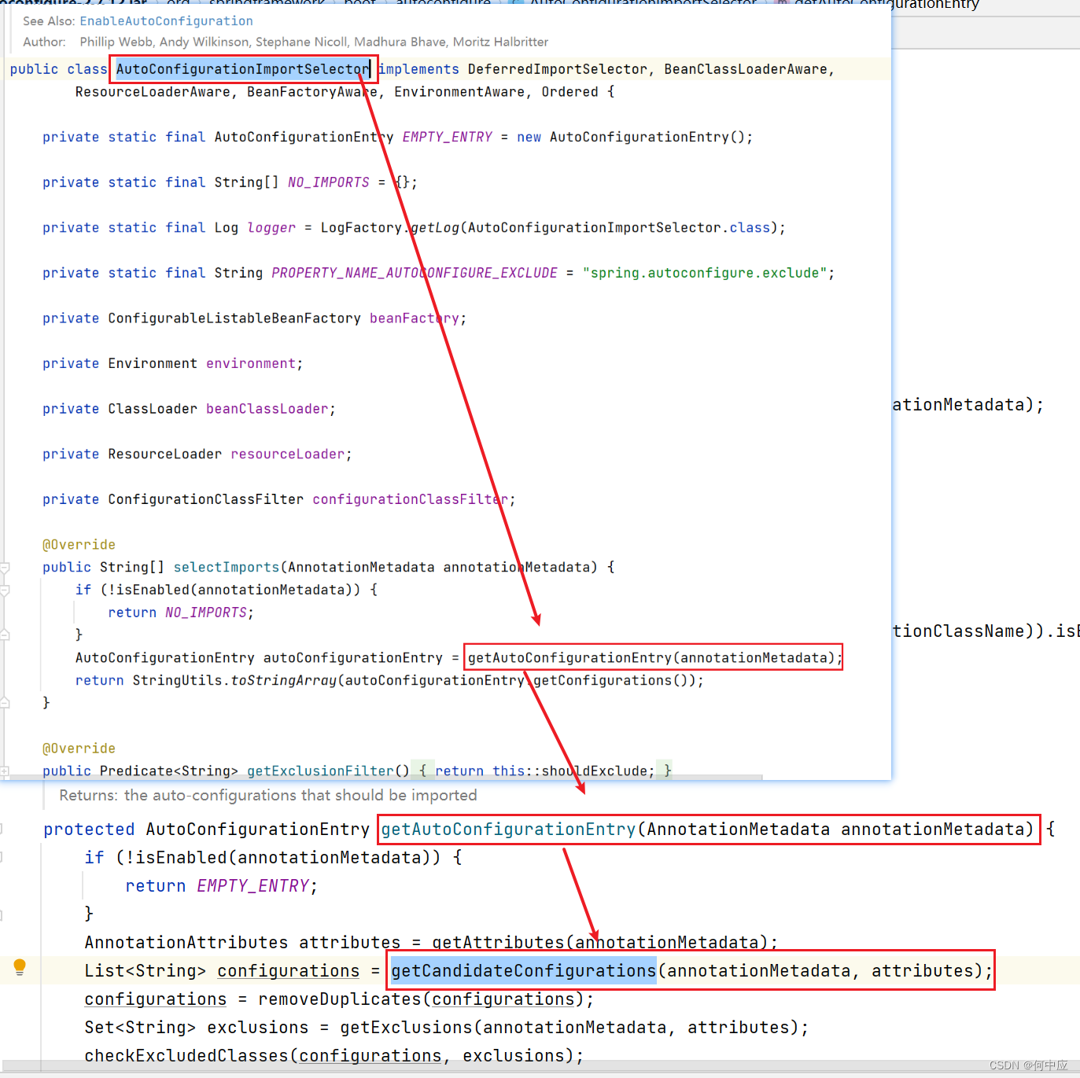This screenshot has height=1078, width=1080.
Task: Click the getExclusionFilter method name
Action: (x=320, y=771)
